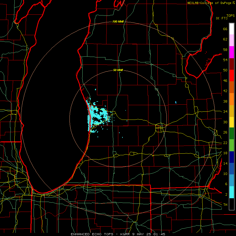The width and height of the screenshot is (236, 236).
Task: Click the magenta 58 kft legend swatch
Action: (x=232, y=52)
